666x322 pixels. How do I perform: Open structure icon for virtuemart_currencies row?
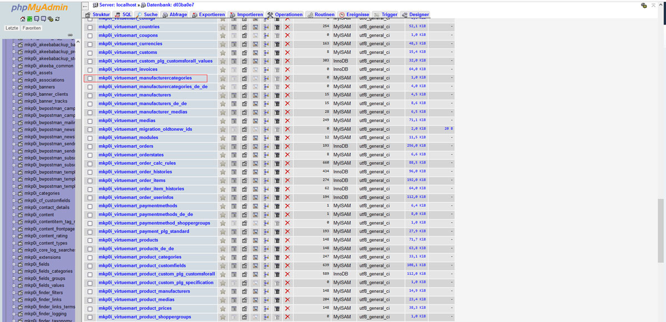click(x=244, y=44)
